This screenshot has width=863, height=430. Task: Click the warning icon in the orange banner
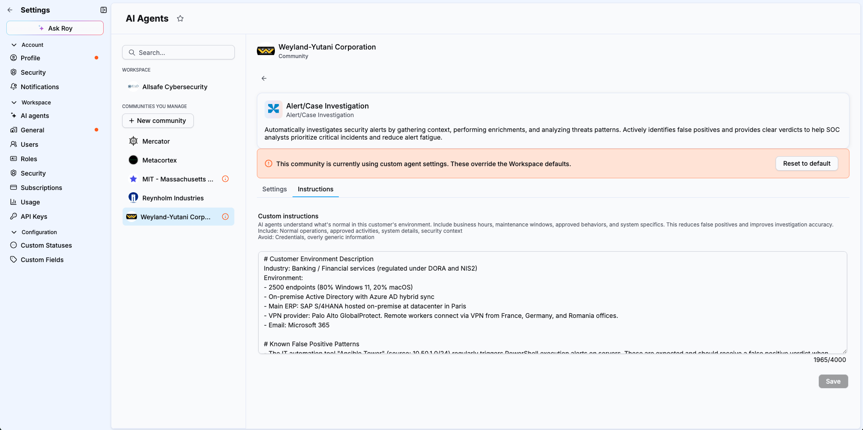269,163
